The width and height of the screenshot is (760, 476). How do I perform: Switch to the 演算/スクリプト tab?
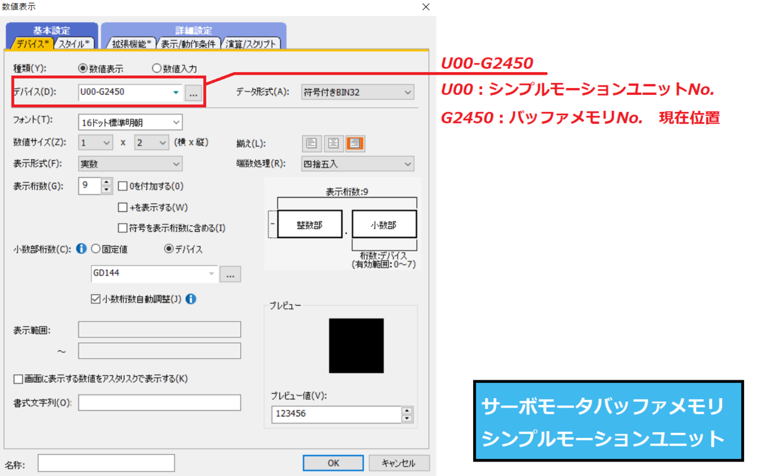click(x=252, y=44)
